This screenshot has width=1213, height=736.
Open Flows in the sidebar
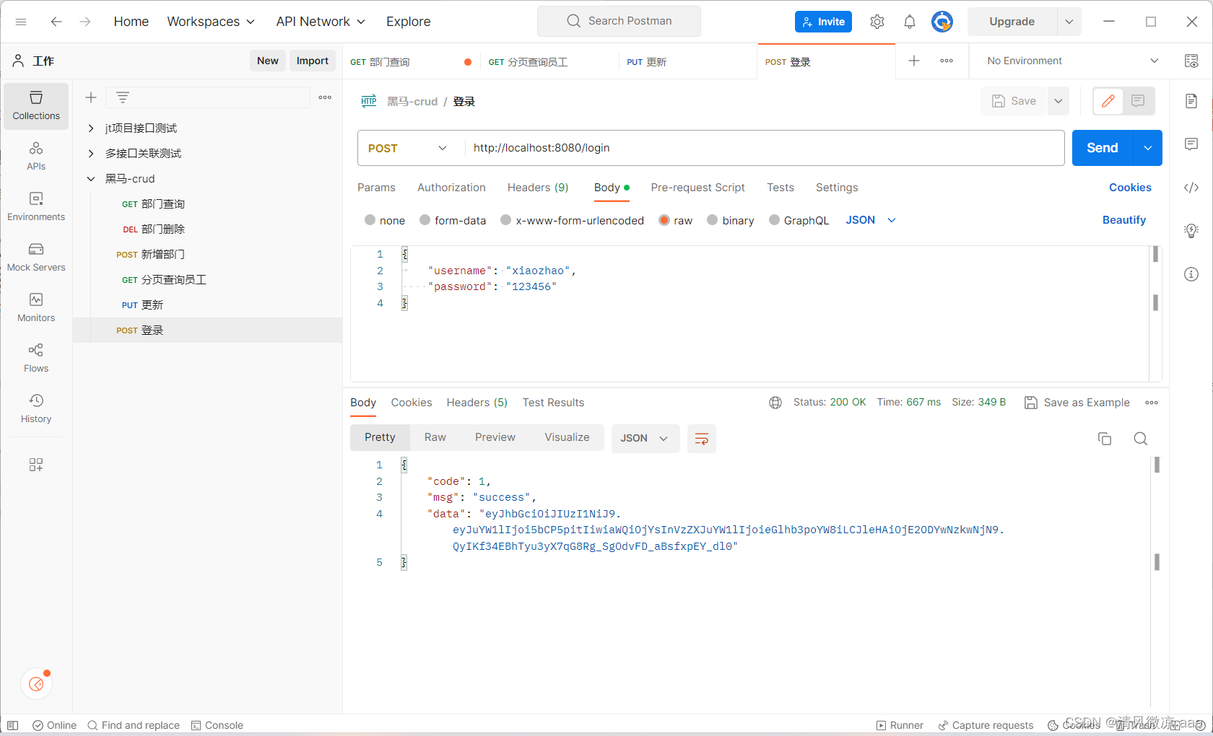tap(36, 359)
